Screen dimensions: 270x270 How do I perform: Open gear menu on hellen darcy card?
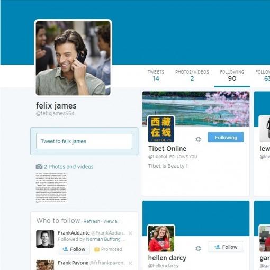tap(198, 248)
